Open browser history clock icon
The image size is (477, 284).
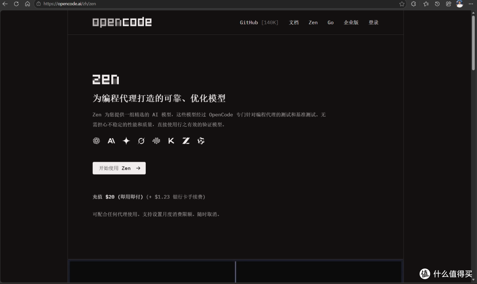pos(437,4)
